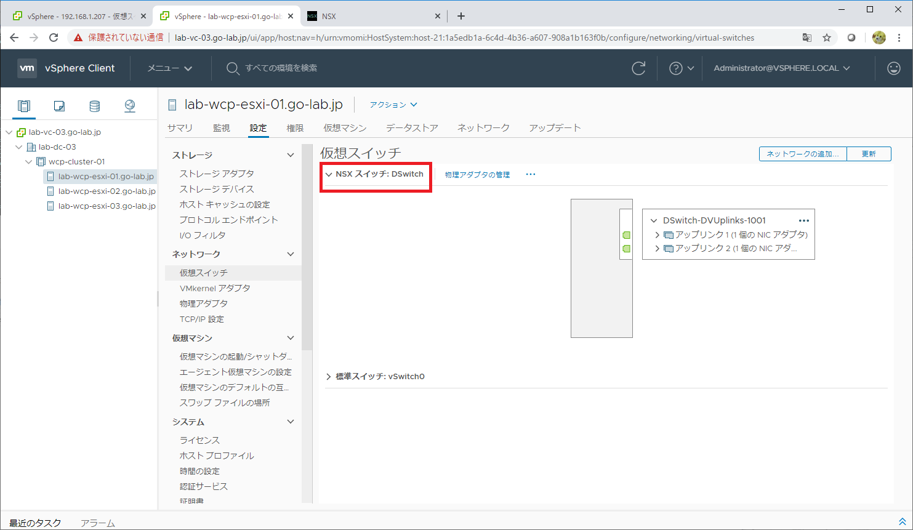The width and height of the screenshot is (913, 530).
Task: Open the DSwitch-DVUplinks-1001 three-dot menu
Action: click(803, 220)
